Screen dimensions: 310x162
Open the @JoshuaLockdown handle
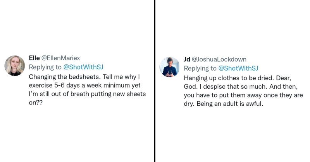(x=219, y=59)
